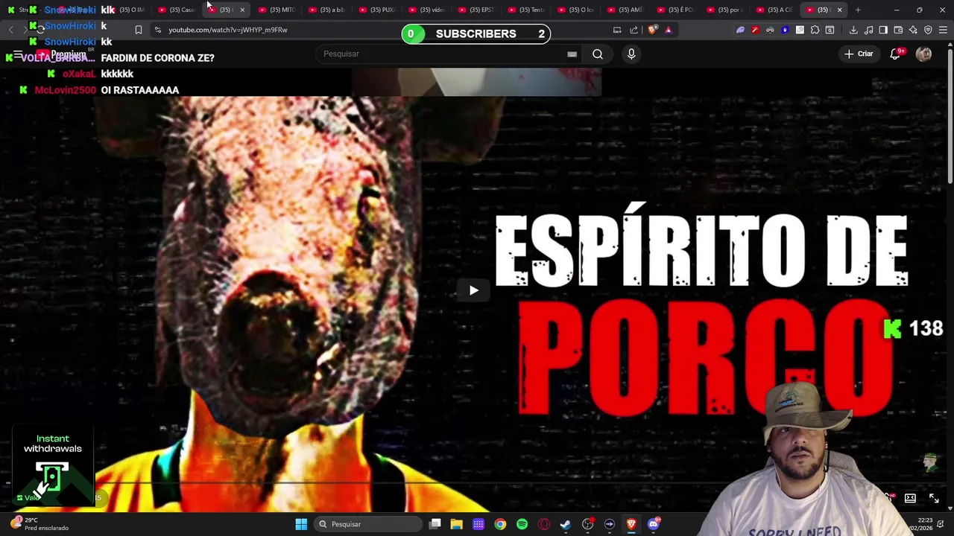Viewport: 954px width, 536px height.
Task: Click the share page icon in address bar
Action: [634, 30]
